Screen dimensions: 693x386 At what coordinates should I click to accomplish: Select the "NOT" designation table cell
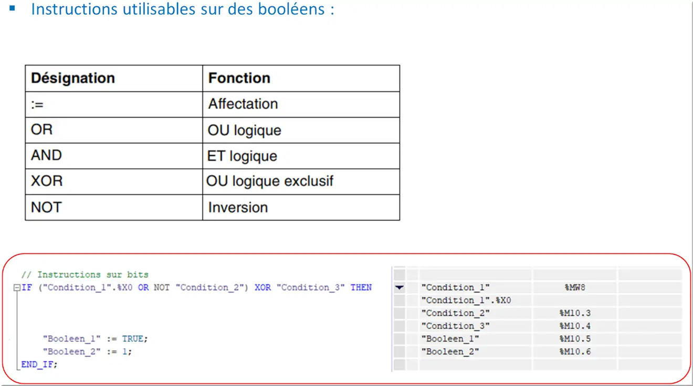coord(114,207)
